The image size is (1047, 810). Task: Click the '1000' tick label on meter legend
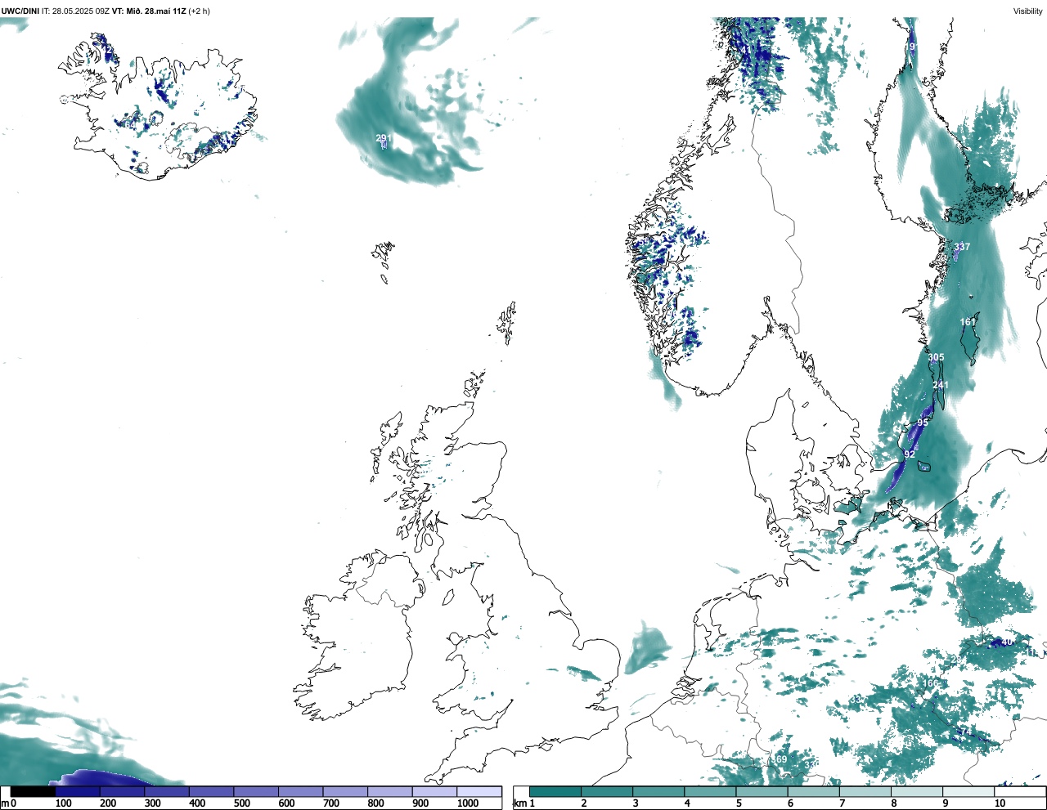tap(468, 803)
